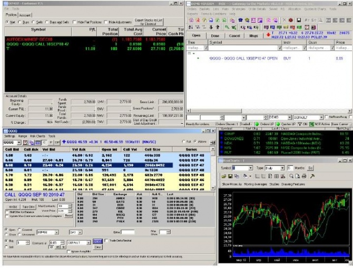The height and width of the screenshot is (268, 353).
Task: Click the Done orders button
Action: coord(215,36)
